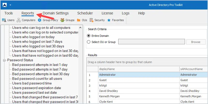The width and height of the screenshot is (208, 104).
Task: Click the tree panel vertical scrollbar track
Action: (80, 66)
